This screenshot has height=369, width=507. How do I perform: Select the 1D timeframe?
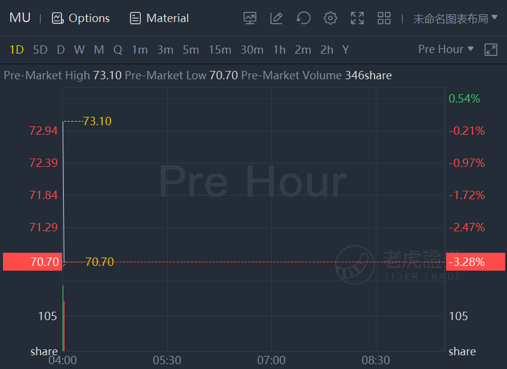point(17,49)
